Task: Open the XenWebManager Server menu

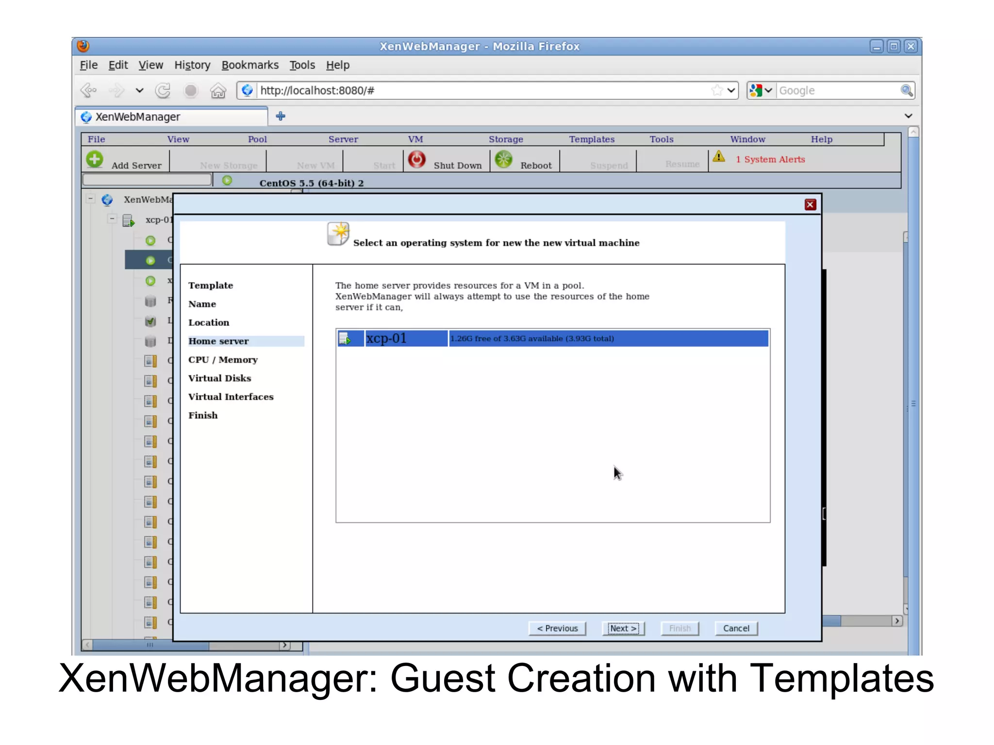Action: 343,139
